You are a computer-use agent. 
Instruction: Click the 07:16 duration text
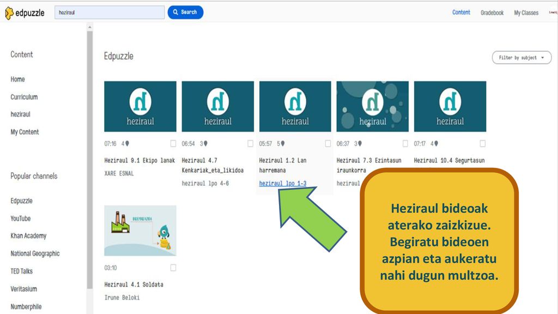(110, 144)
